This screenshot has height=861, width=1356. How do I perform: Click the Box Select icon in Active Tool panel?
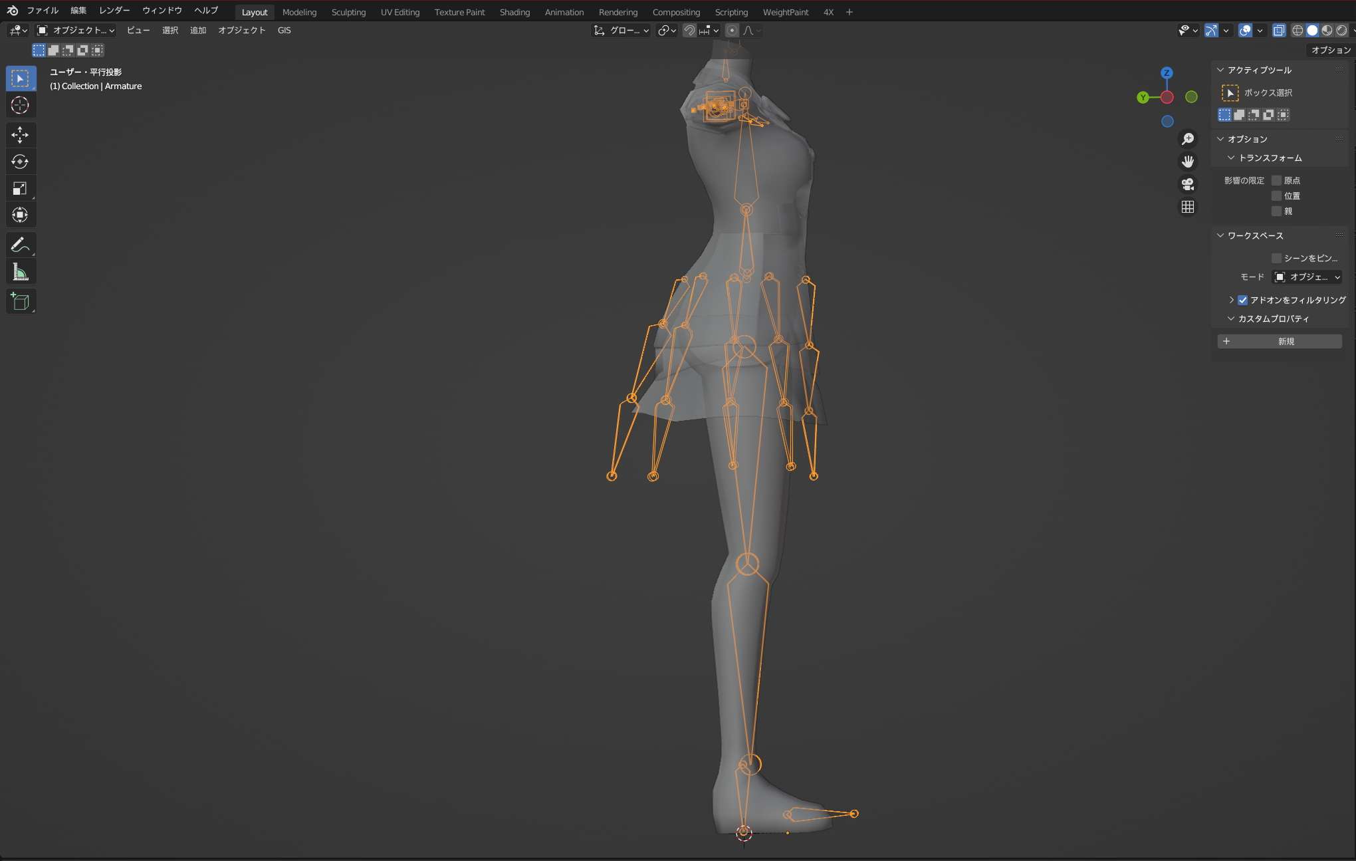[1230, 93]
